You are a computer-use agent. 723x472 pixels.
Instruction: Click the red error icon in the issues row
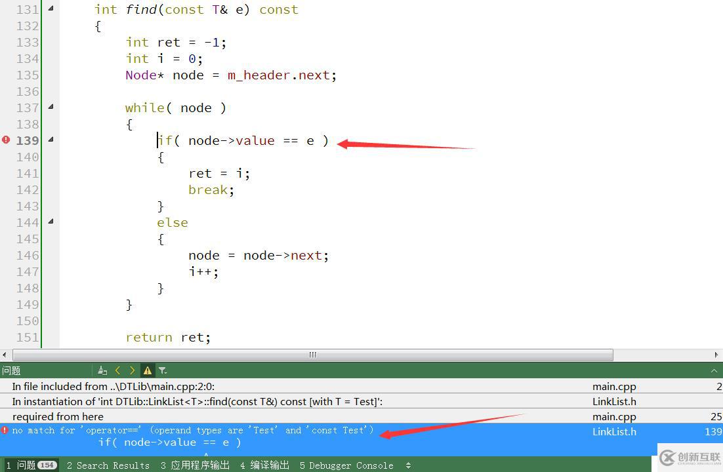5,430
